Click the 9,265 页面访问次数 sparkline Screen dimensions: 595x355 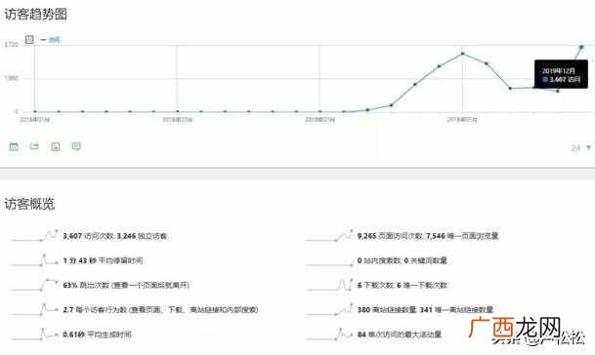(x=329, y=235)
